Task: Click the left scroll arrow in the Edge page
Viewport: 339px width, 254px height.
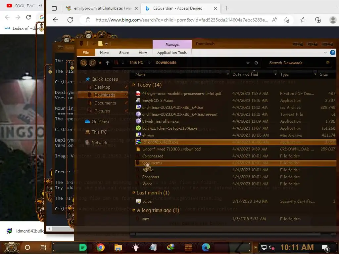Action: 49,229
